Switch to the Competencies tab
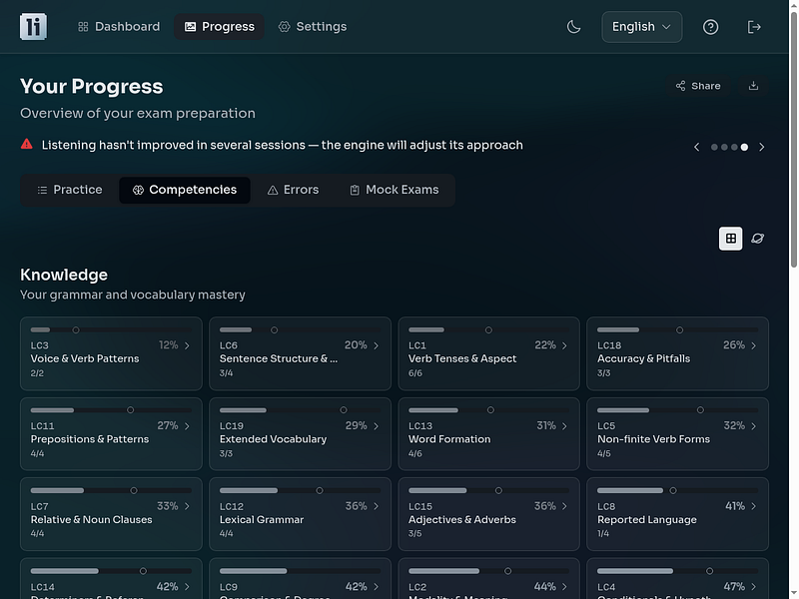Viewport: 799px width, 599px height. pos(185,190)
